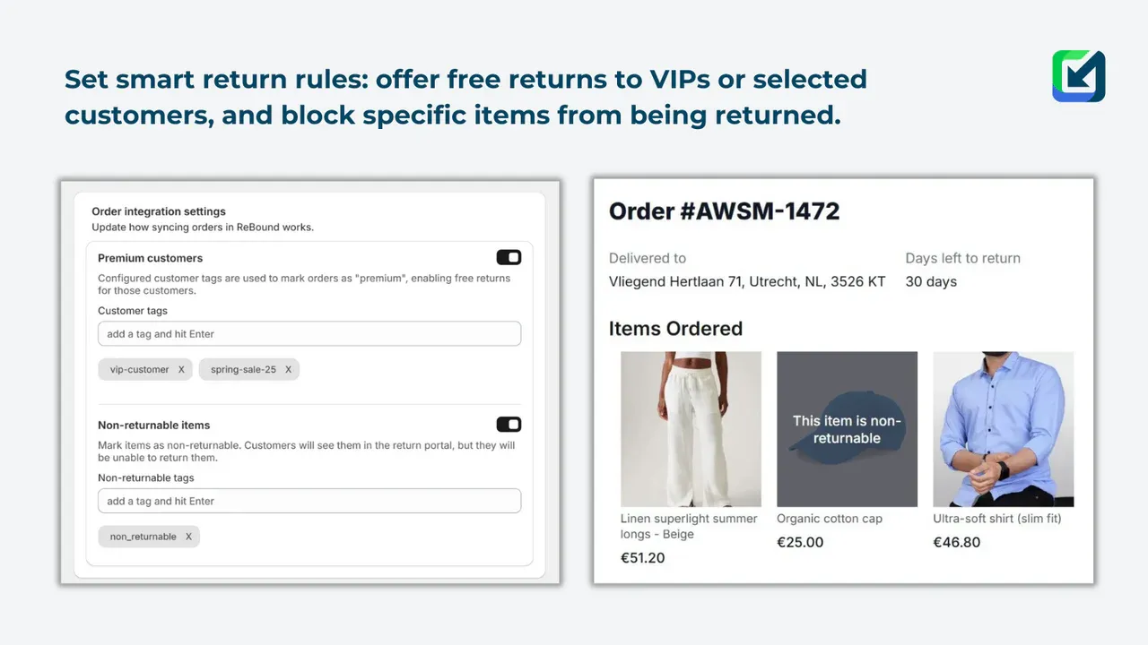
Task: Click the Order integration settings heading
Action: tap(159, 211)
